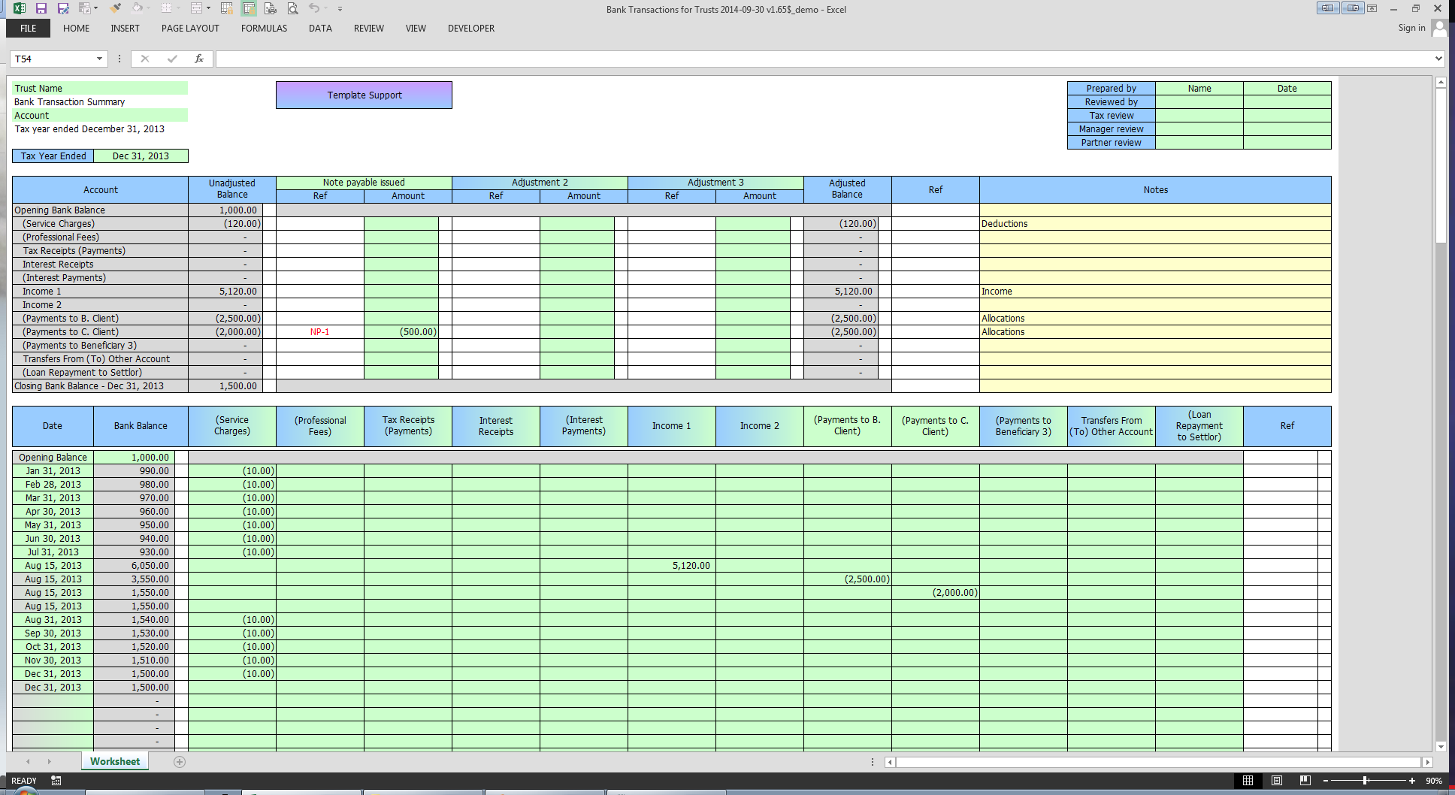Click the Name Box showing T54
Image resolution: width=1455 pixels, height=795 pixels.
coord(53,59)
